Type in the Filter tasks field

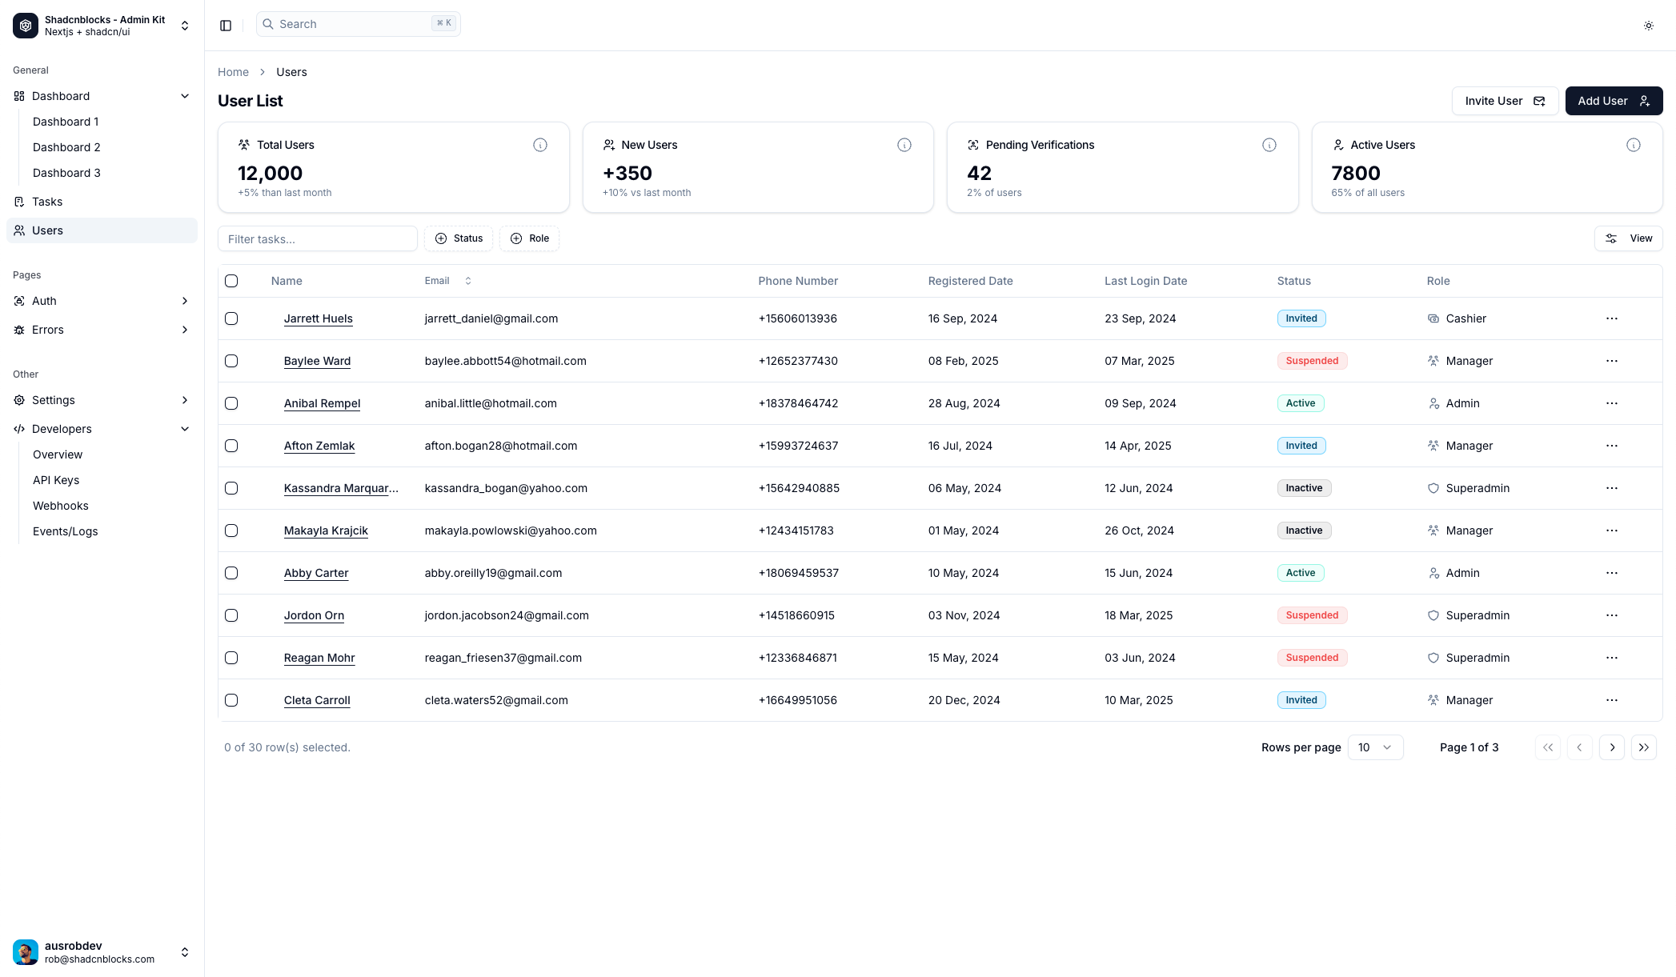click(318, 238)
